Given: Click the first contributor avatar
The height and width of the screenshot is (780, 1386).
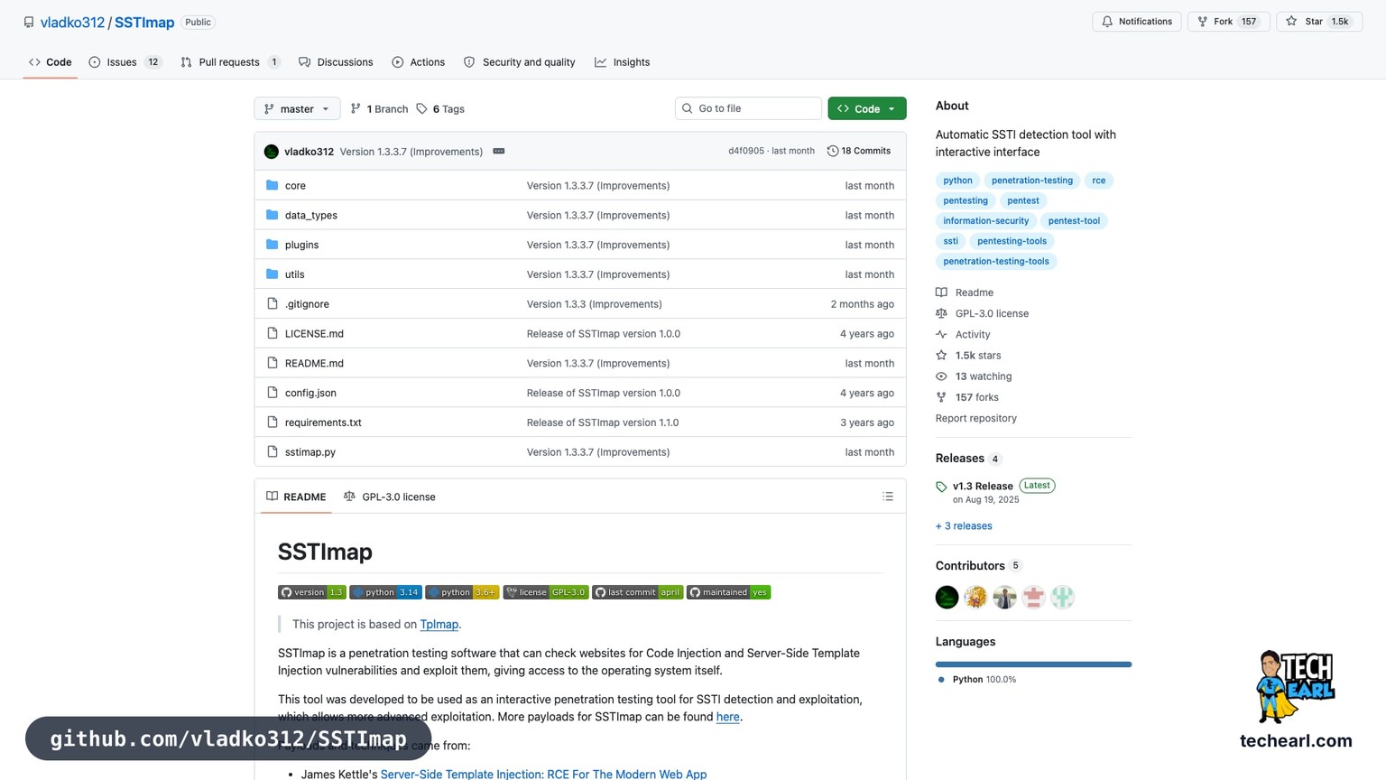Looking at the screenshot, I should click(x=947, y=597).
